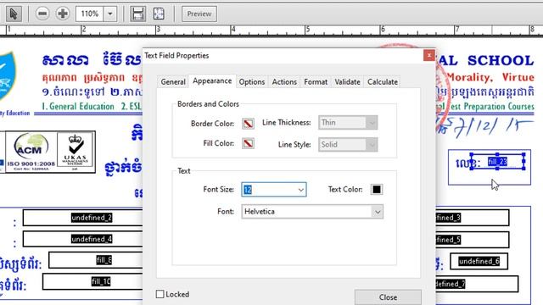
Task: Open the Options tab
Action: click(x=252, y=82)
